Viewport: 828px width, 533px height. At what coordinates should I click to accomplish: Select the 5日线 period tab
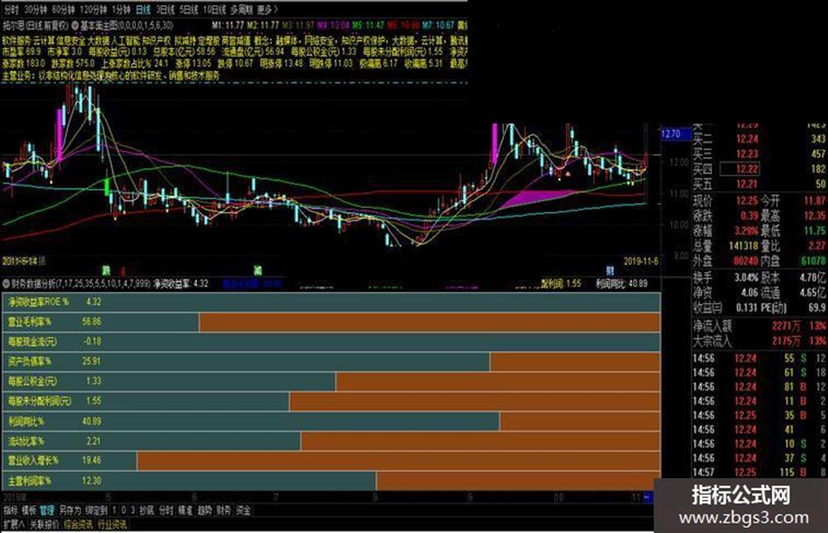tap(188, 10)
